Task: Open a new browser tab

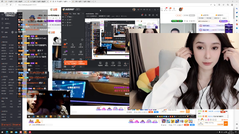Action: [95, 1]
